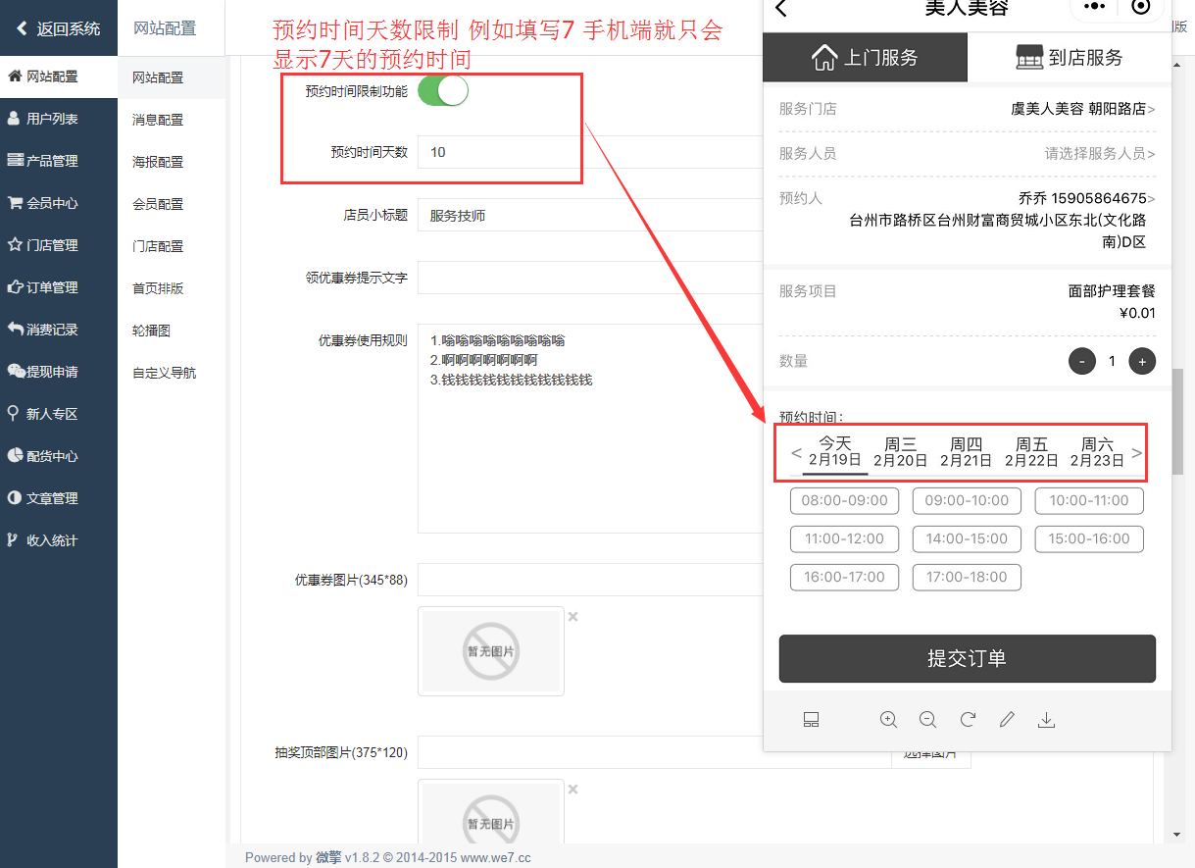Select the 08:00-09:00 time slot
The width and height of the screenshot is (1195, 868).
[x=844, y=500]
